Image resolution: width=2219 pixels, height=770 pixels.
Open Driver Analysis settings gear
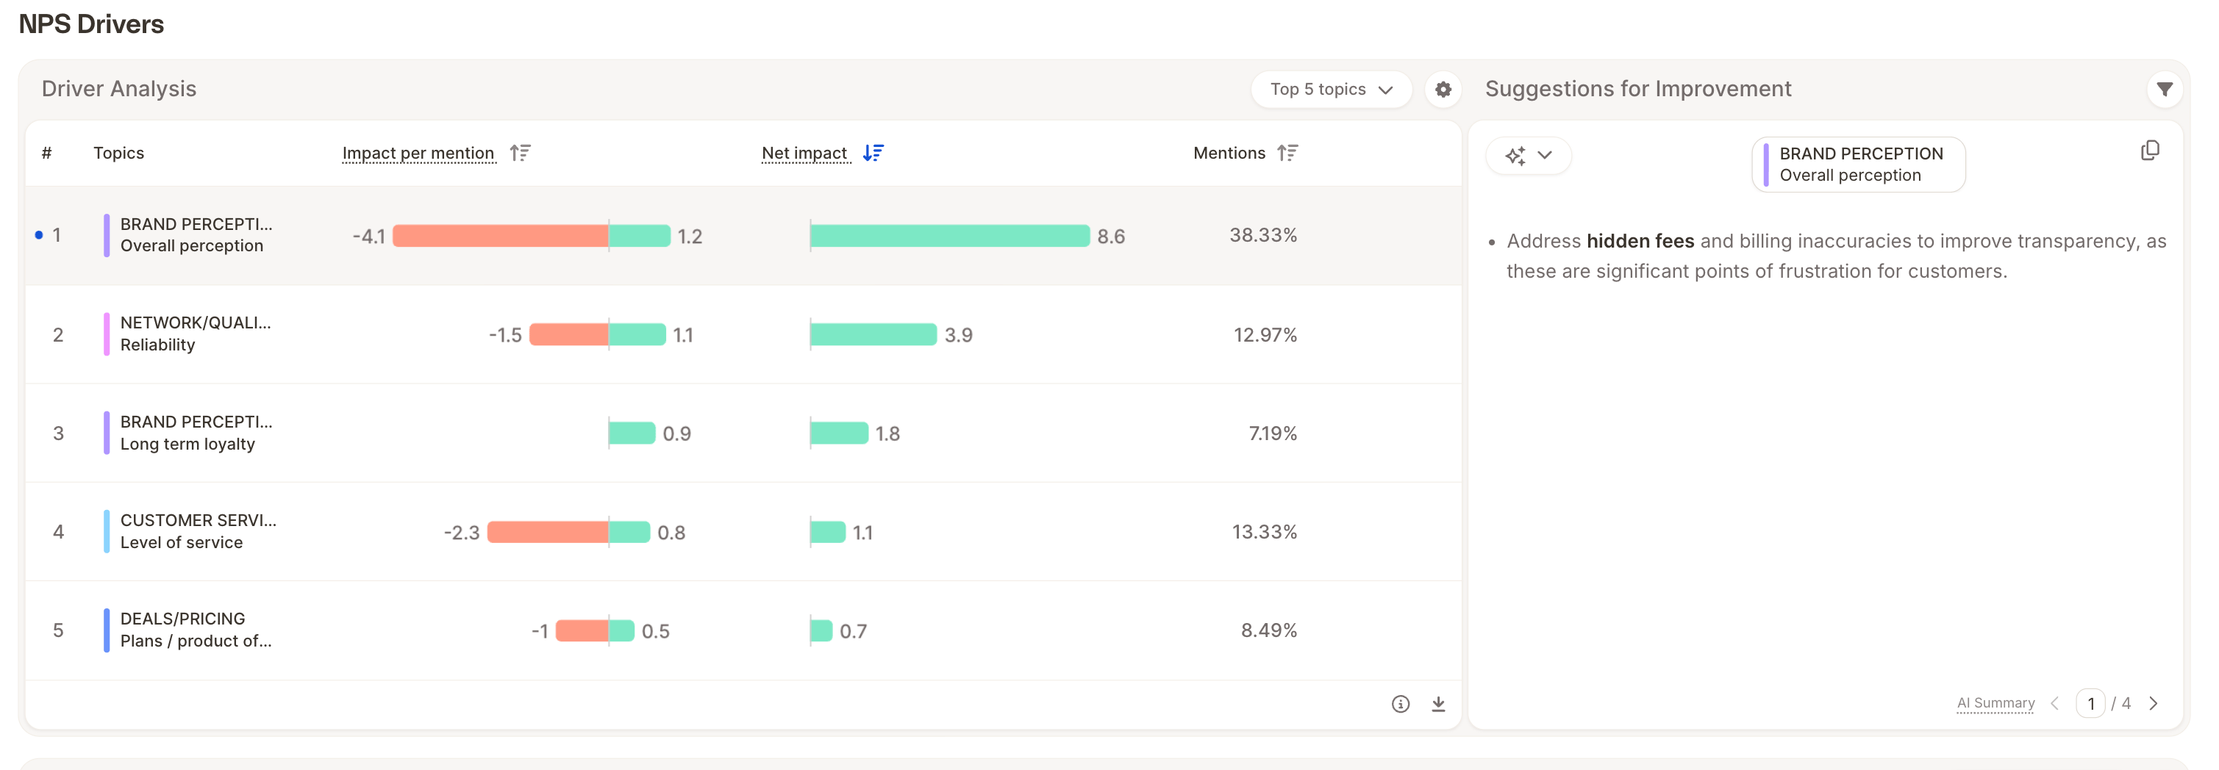coord(1443,90)
